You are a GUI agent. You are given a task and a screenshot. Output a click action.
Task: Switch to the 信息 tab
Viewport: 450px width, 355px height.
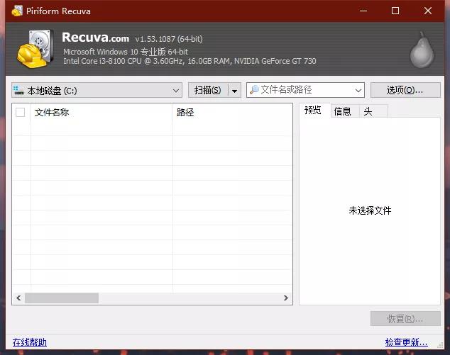pos(342,111)
